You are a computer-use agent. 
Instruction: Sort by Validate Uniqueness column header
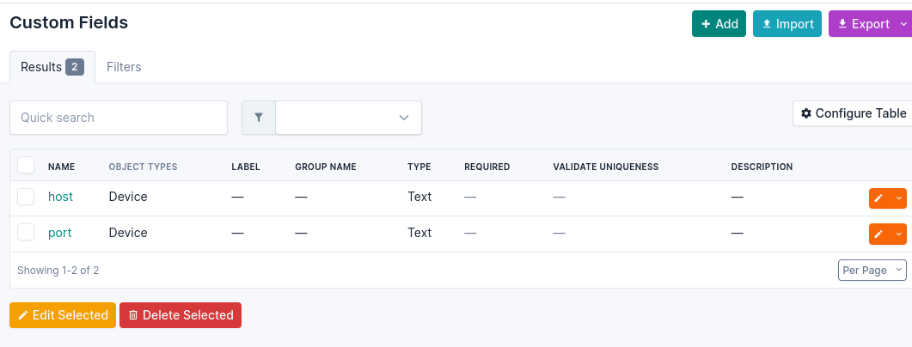click(x=606, y=167)
